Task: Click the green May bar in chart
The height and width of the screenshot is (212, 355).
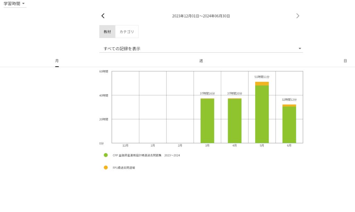Action: [262, 114]
